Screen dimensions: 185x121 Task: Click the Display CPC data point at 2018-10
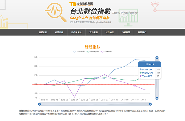pyautogui.click(x=135, y=80)
